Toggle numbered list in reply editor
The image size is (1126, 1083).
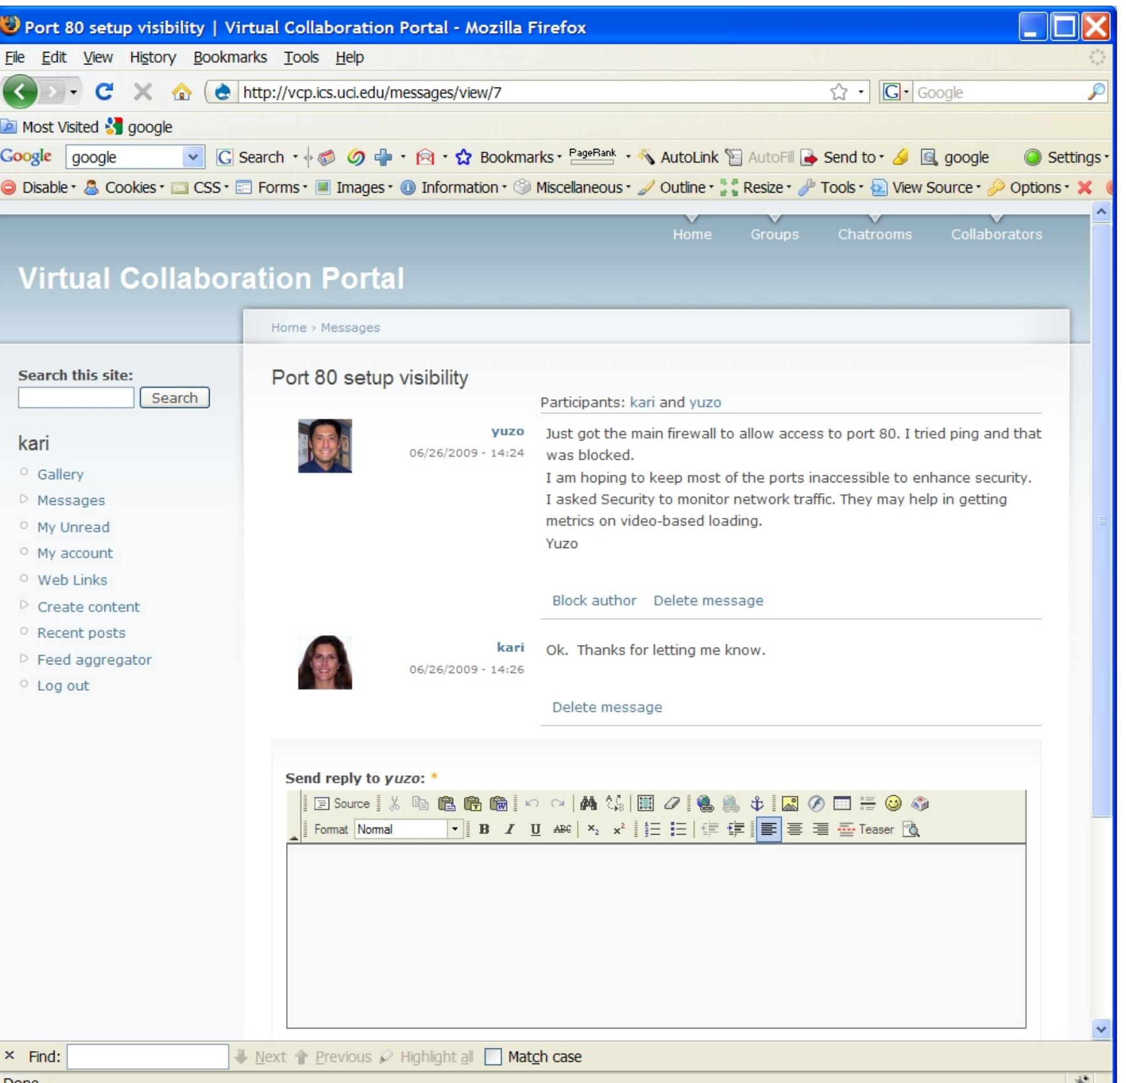pyautogui.click(x=652, y=830)
